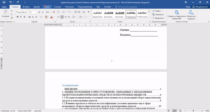Viewport: 210px width, 112px height.
Task: Click Заменить replace button
Action: click(158, 14)
